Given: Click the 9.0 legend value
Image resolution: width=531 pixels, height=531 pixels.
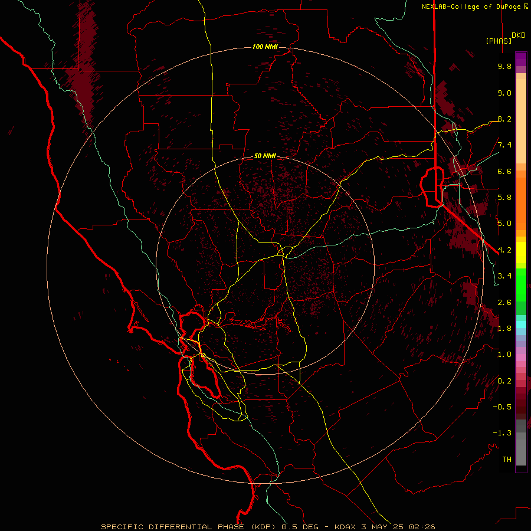Looking at the screenshot, I should click(x=504, y=93).
